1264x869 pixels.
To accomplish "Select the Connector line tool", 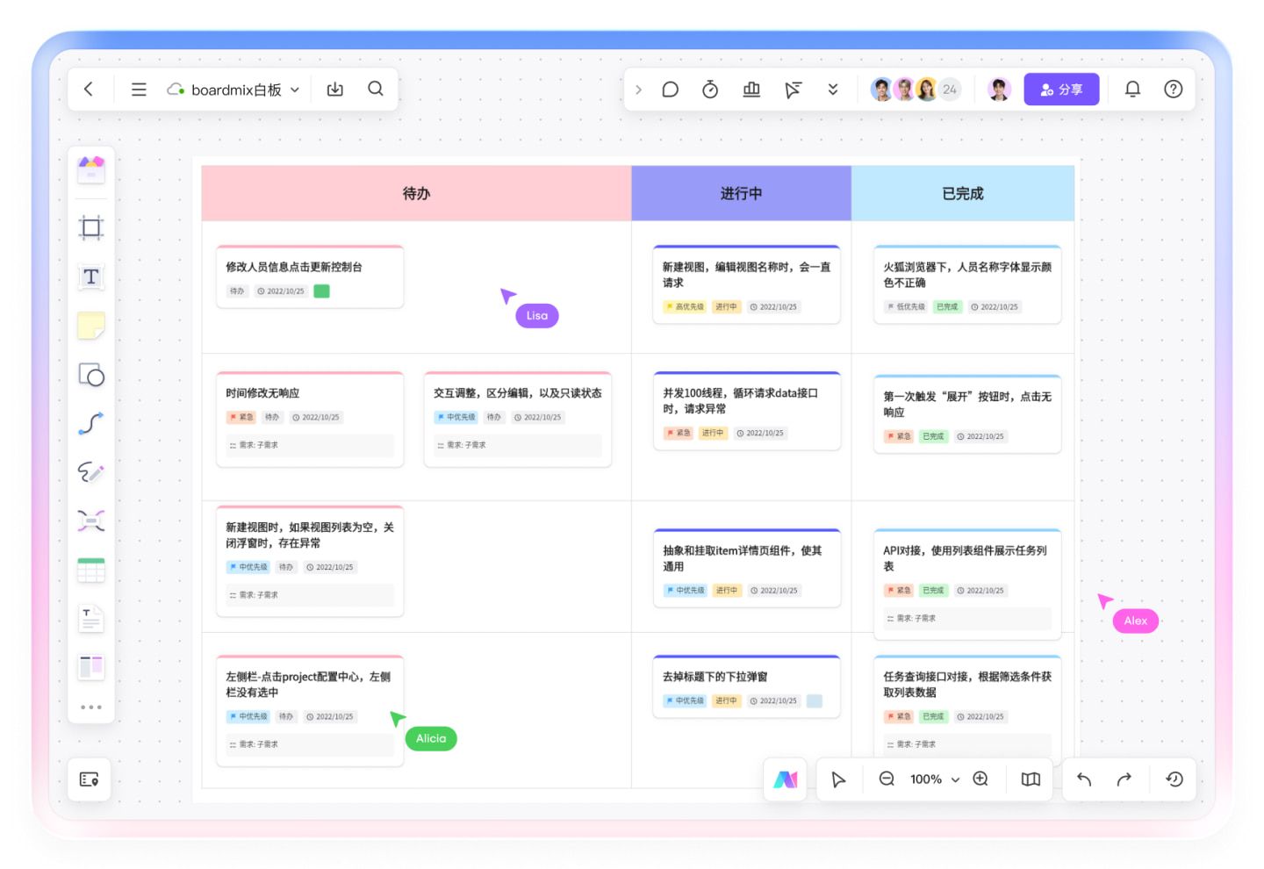I will pos(91,424).
